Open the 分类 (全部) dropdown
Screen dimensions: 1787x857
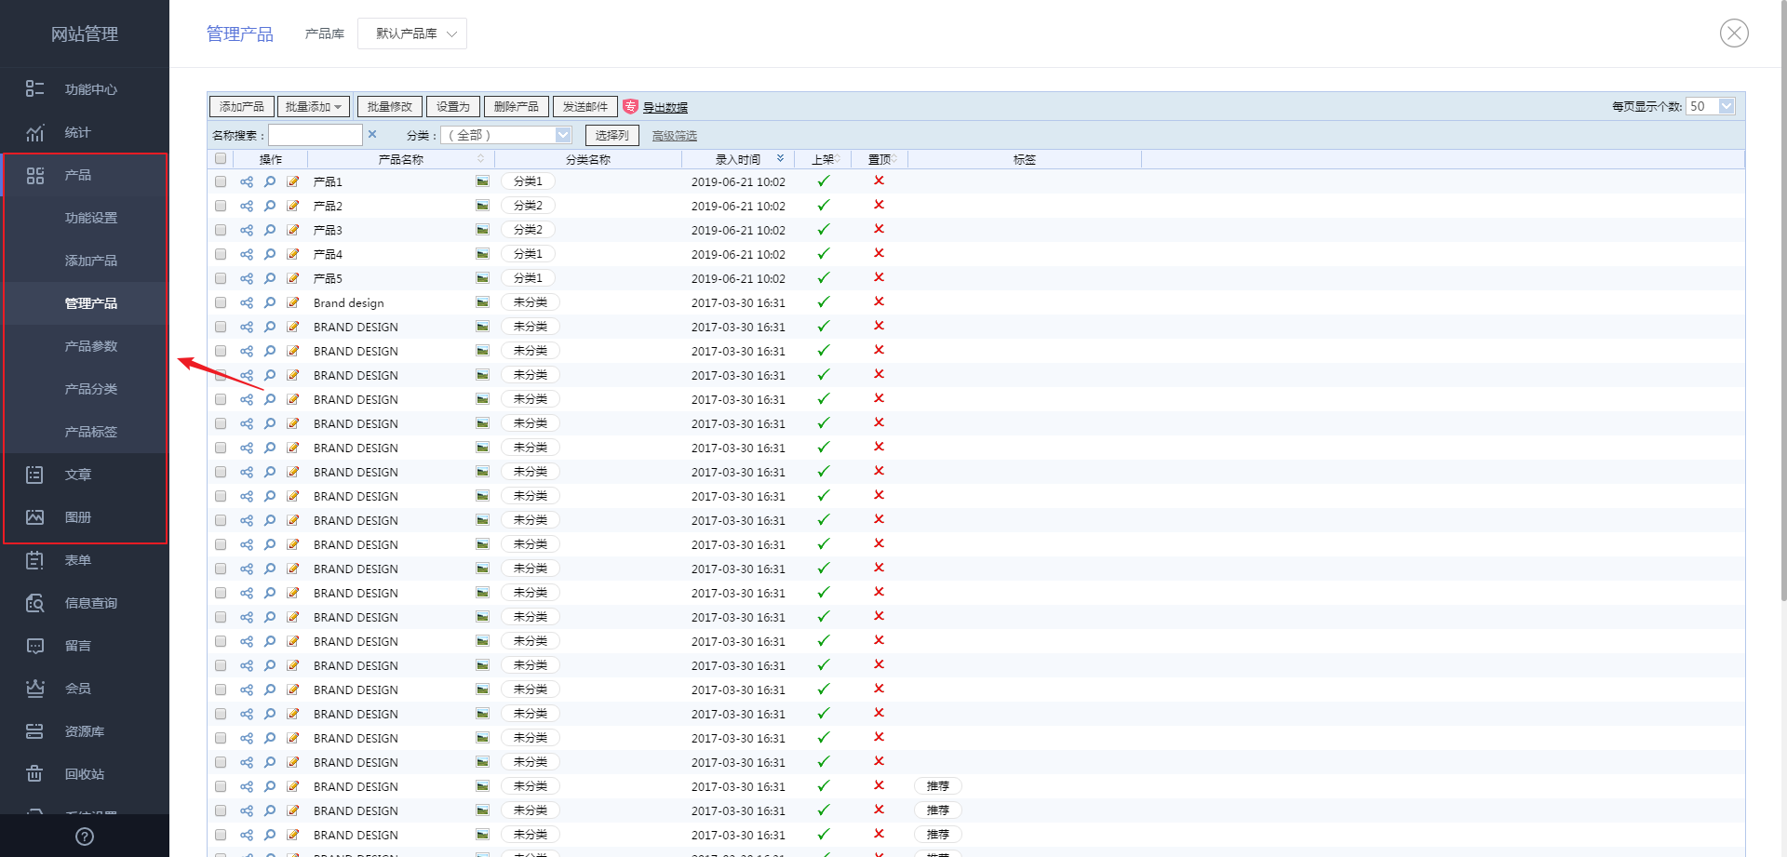pyautogui.click(x=506, y=135)
